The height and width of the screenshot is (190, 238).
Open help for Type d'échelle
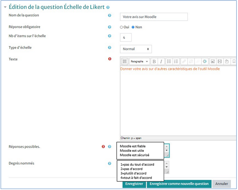[x=110, y=48]
